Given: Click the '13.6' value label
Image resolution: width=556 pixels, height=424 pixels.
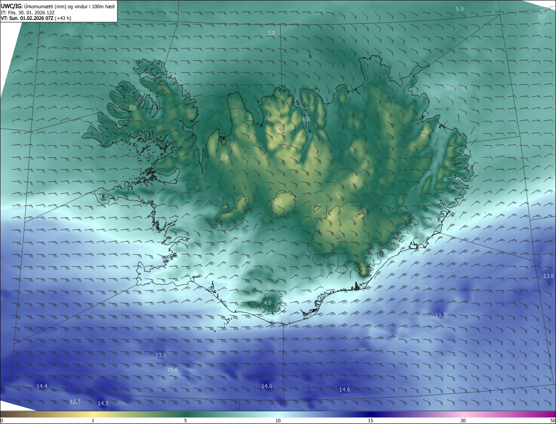Looking at the screenshot, I should (549, 276).
